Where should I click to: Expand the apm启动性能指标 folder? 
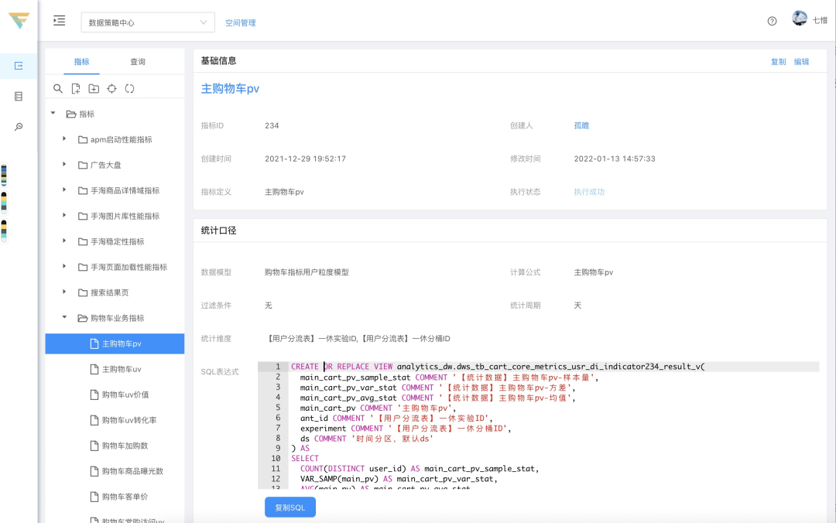[x=64, y=139]
